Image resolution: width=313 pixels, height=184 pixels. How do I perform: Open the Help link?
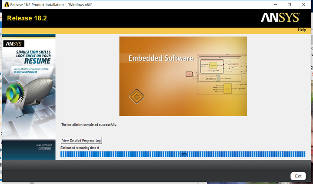click(x=302, y=30)
